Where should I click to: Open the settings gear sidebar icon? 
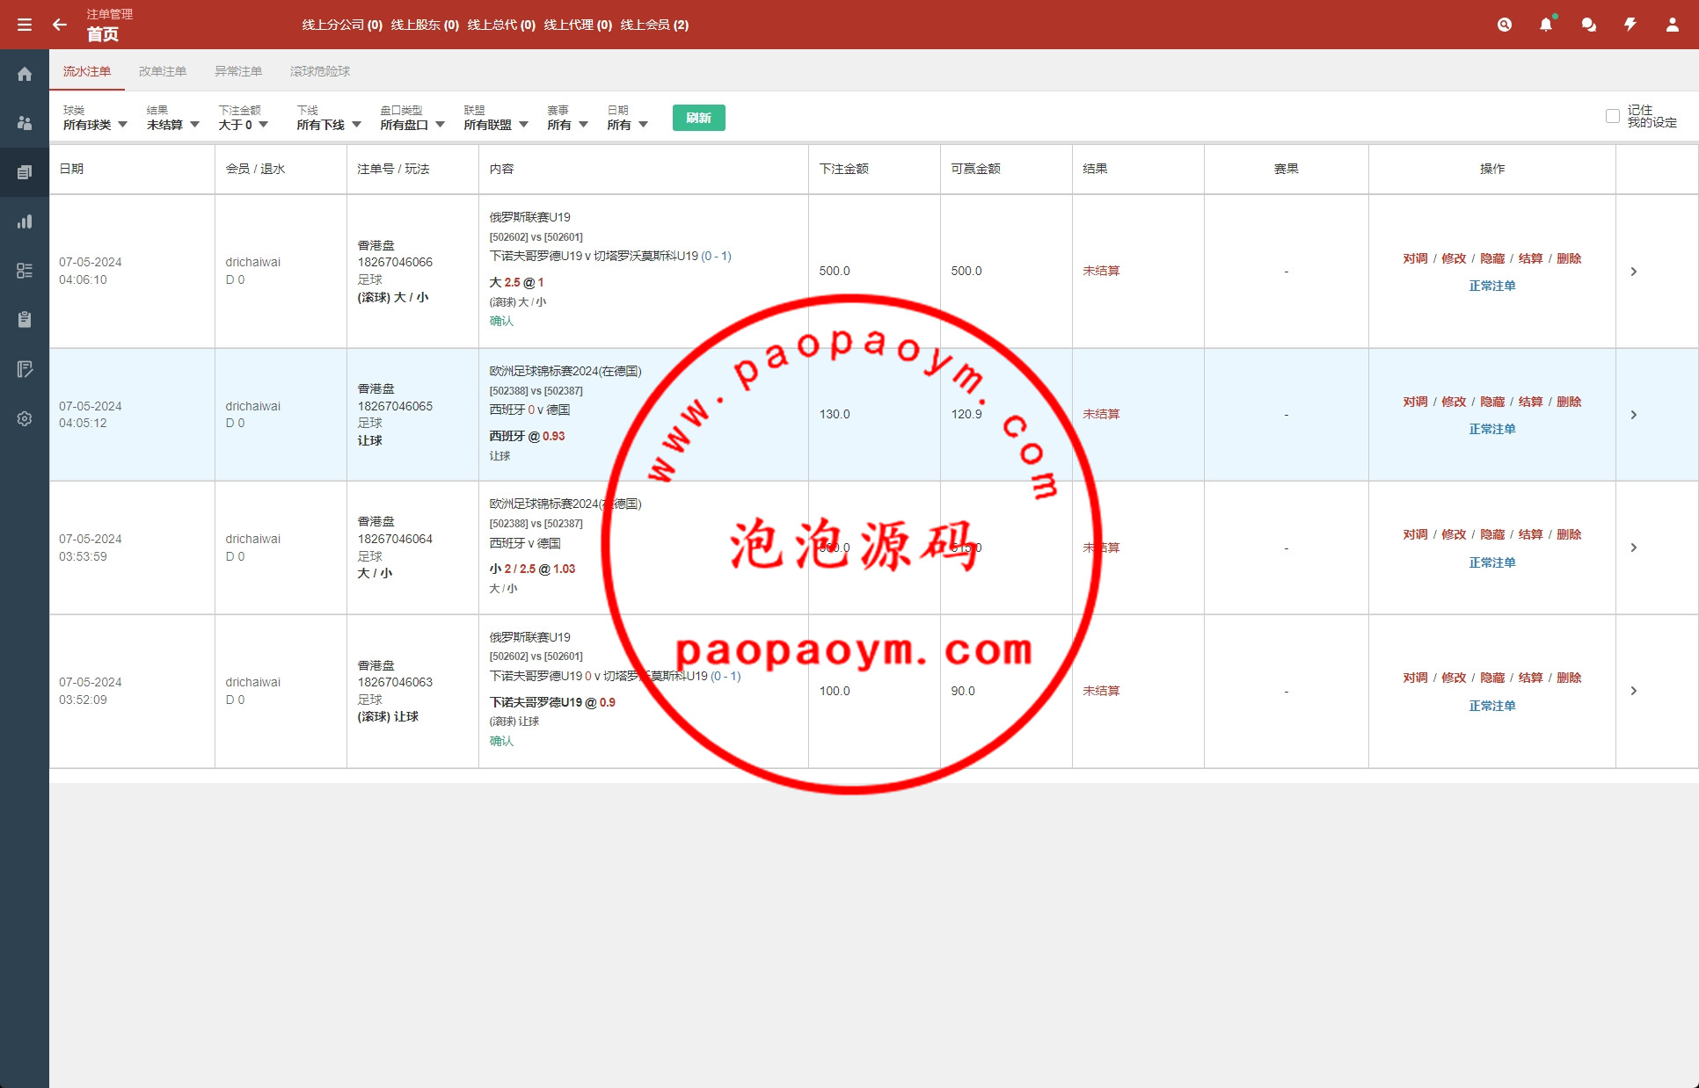(x=25, y=418)
